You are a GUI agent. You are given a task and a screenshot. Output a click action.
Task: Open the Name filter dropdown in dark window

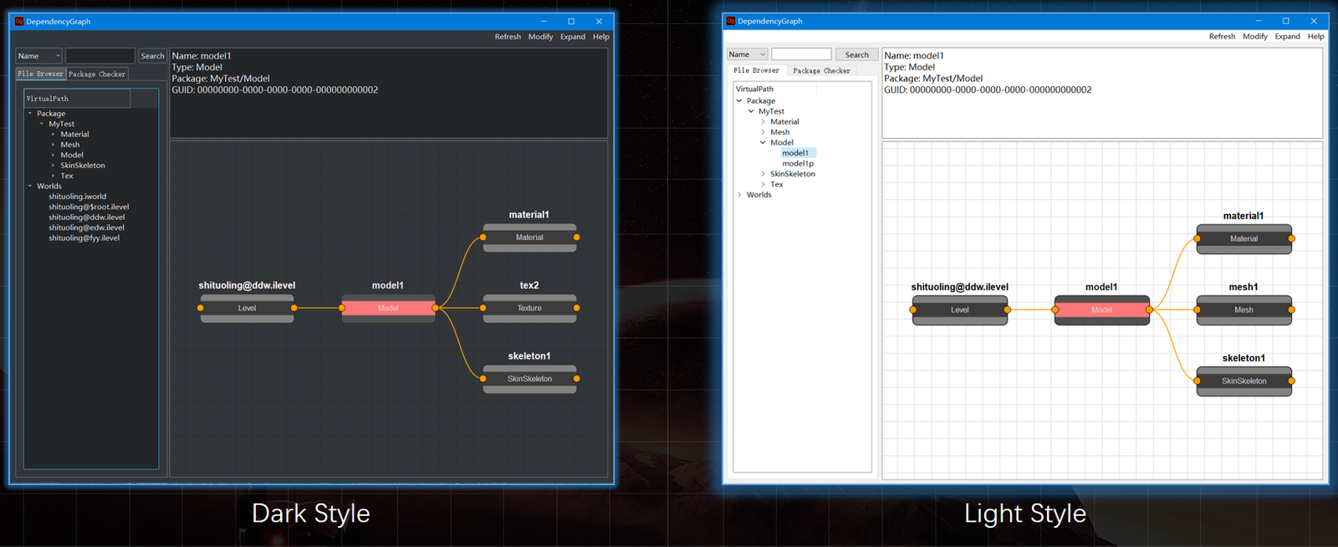[39, 56]
